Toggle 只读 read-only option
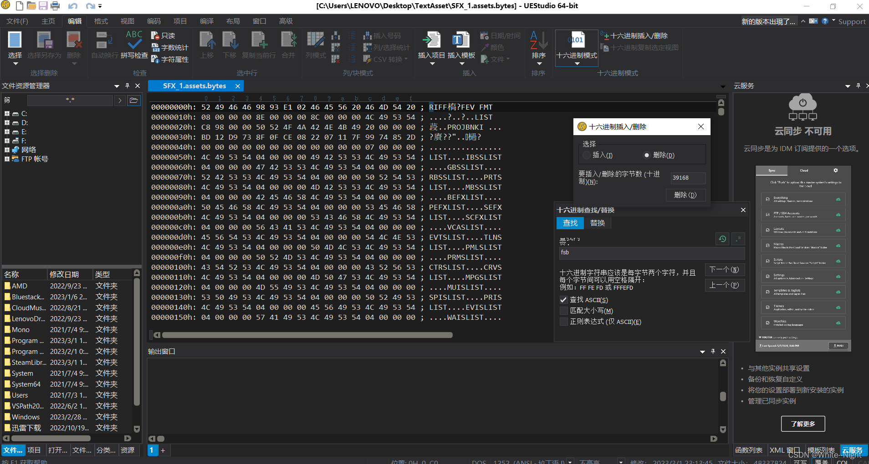The width and height of the screenshot is (869, 464). coord(164,35)
